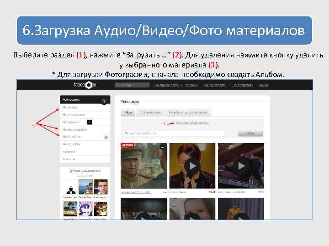The width and height of the screenshot is (329, 246).
Task: Open middle video thumbnail in the bottom row
Action: [192, 209]
